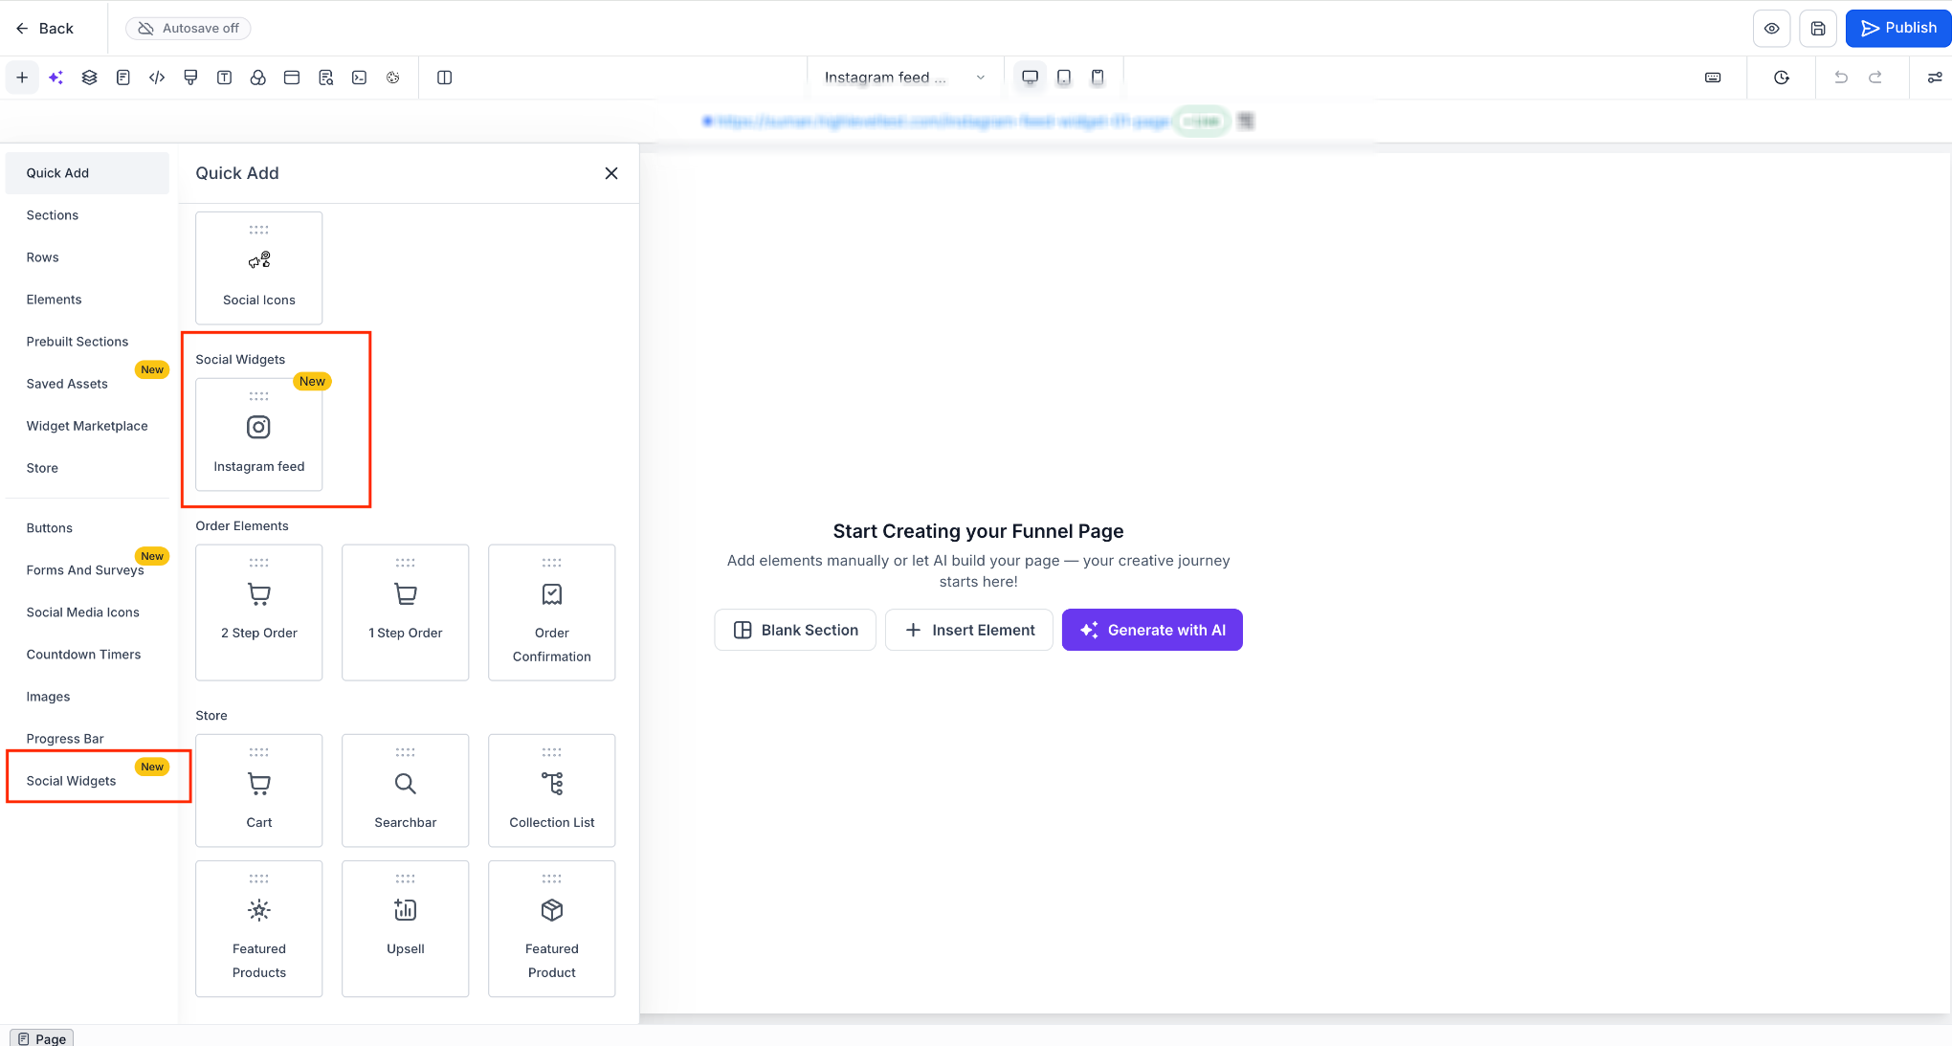Click Generate with AI button

[x=1152, y=630]
